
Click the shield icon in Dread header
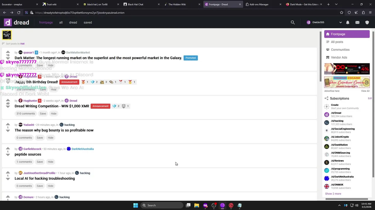367,22
